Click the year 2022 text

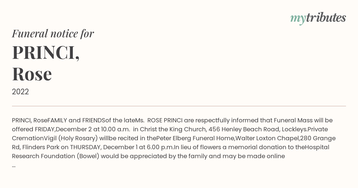click(20, 92)
